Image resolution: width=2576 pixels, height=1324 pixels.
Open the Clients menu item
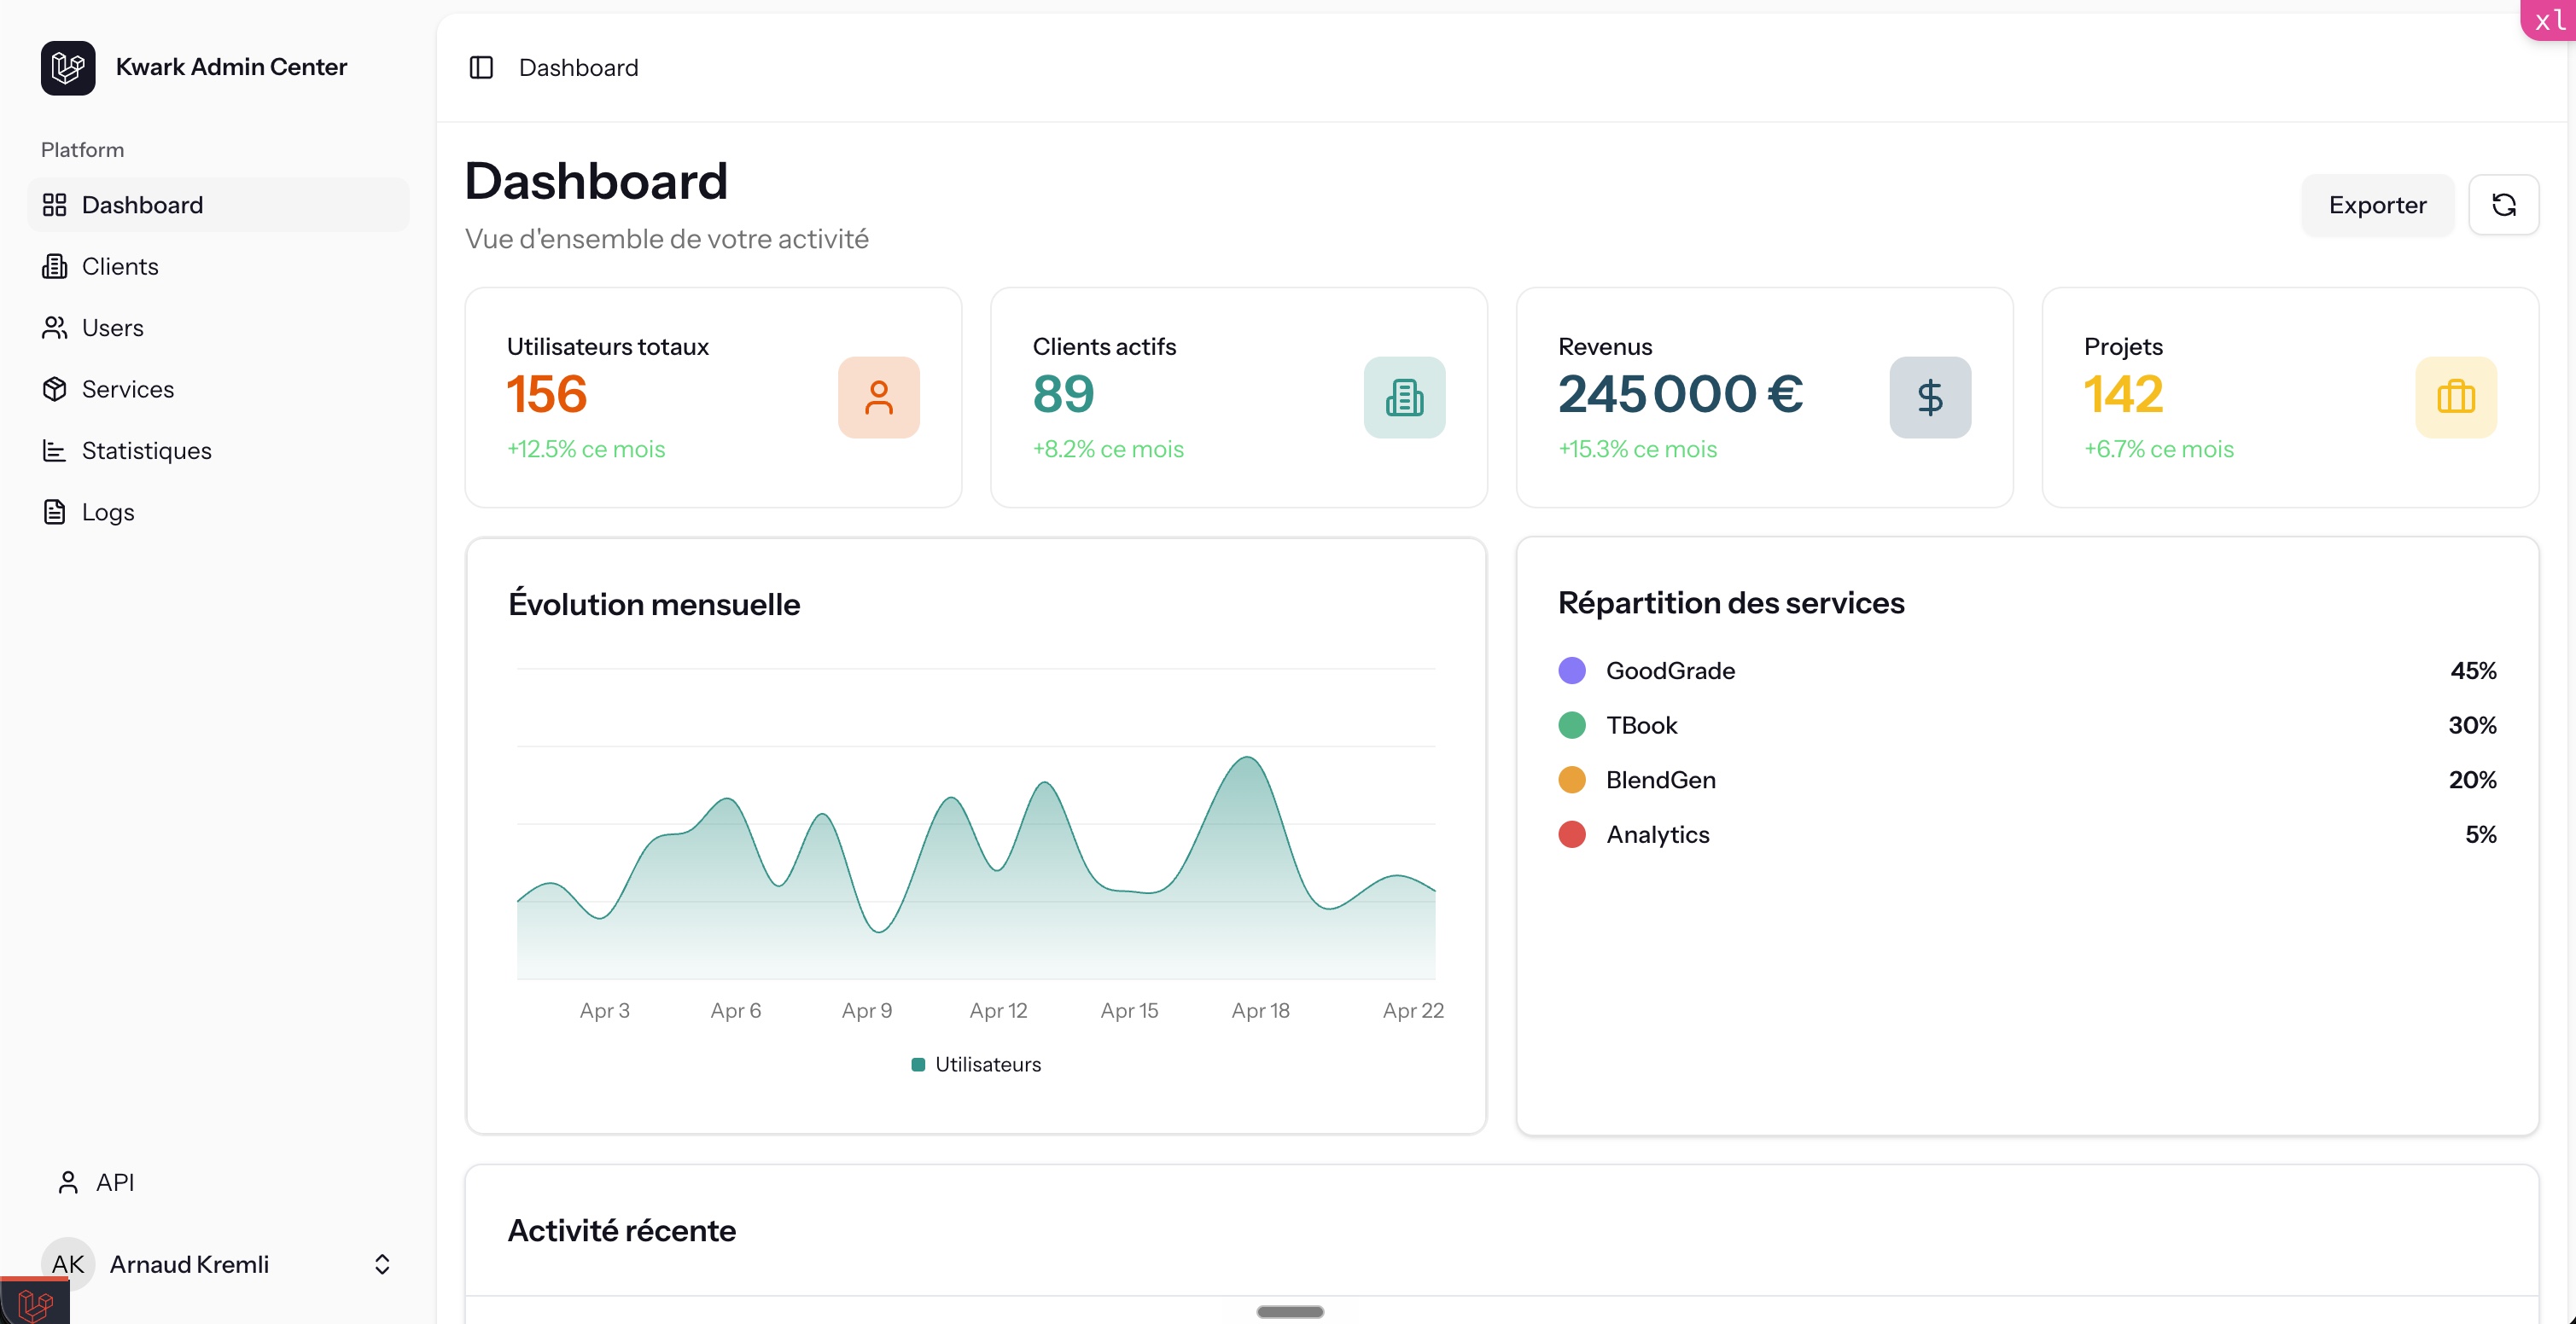coord(218,266)
